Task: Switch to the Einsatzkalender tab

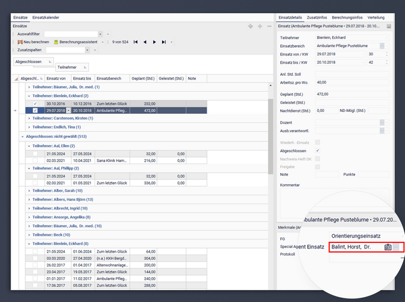Action: (46, 18)
